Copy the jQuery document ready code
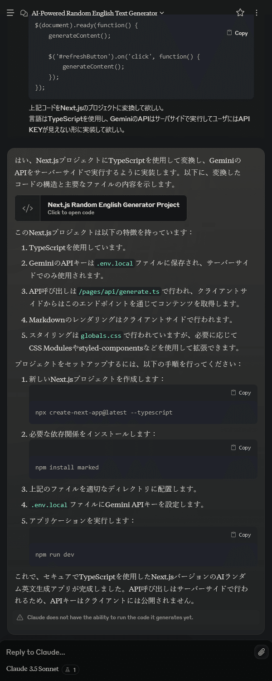The height and width of the screenshot is (681, 272). tap(237, 33)
